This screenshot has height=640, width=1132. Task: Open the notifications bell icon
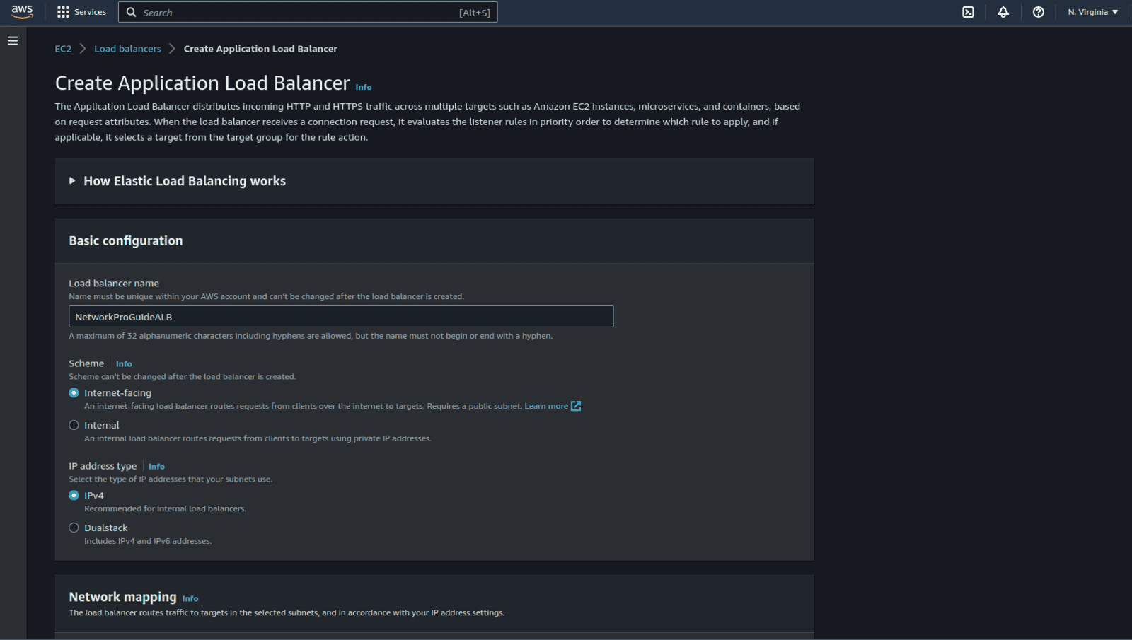pos(1004,12)
